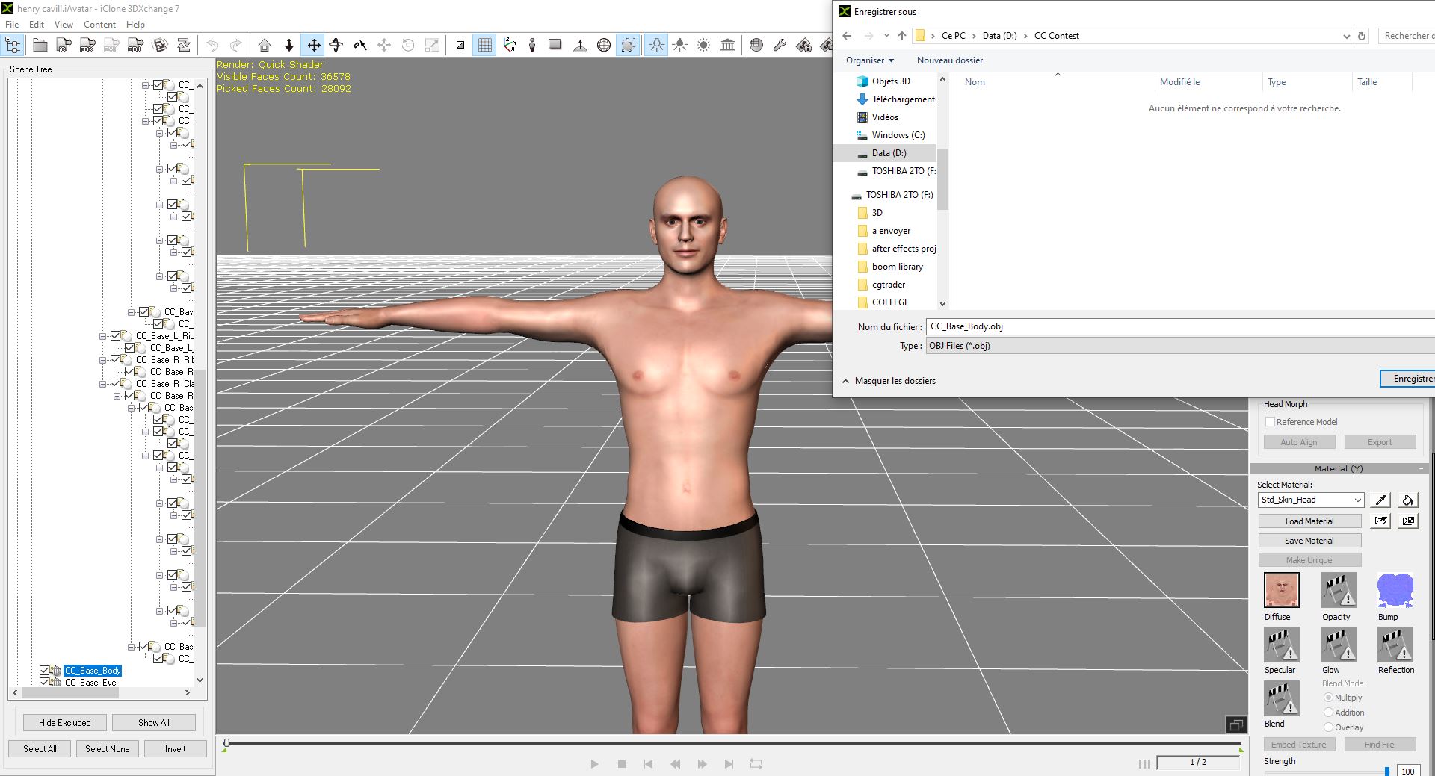Click the Load Material button
The width and height of the screenshot is (1435, 776).
click(x=1309, y=521)
